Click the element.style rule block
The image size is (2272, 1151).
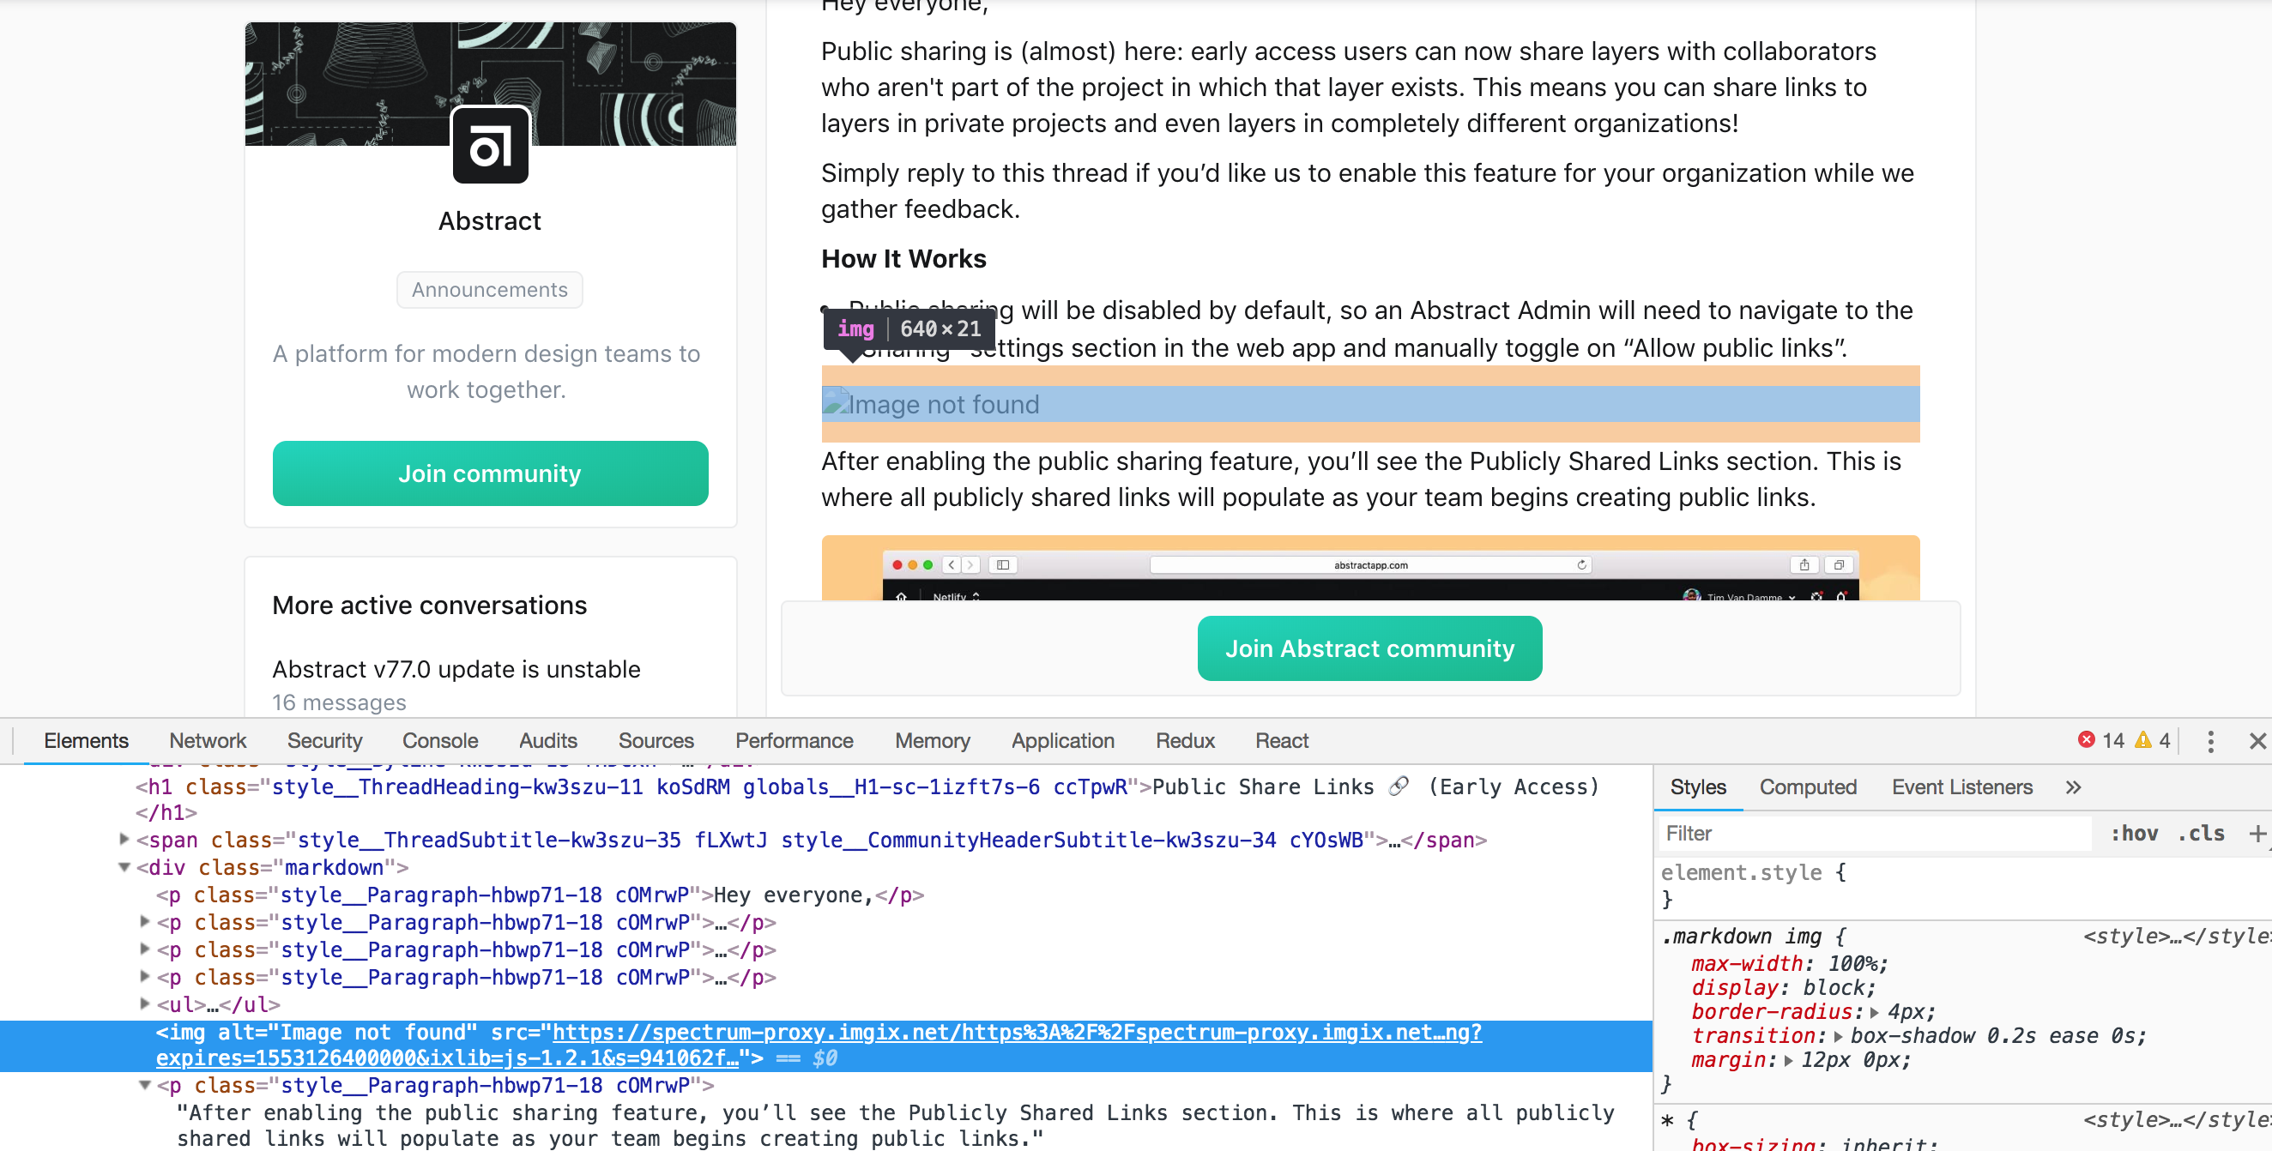pyautogui.click(x=1962, y=885)
